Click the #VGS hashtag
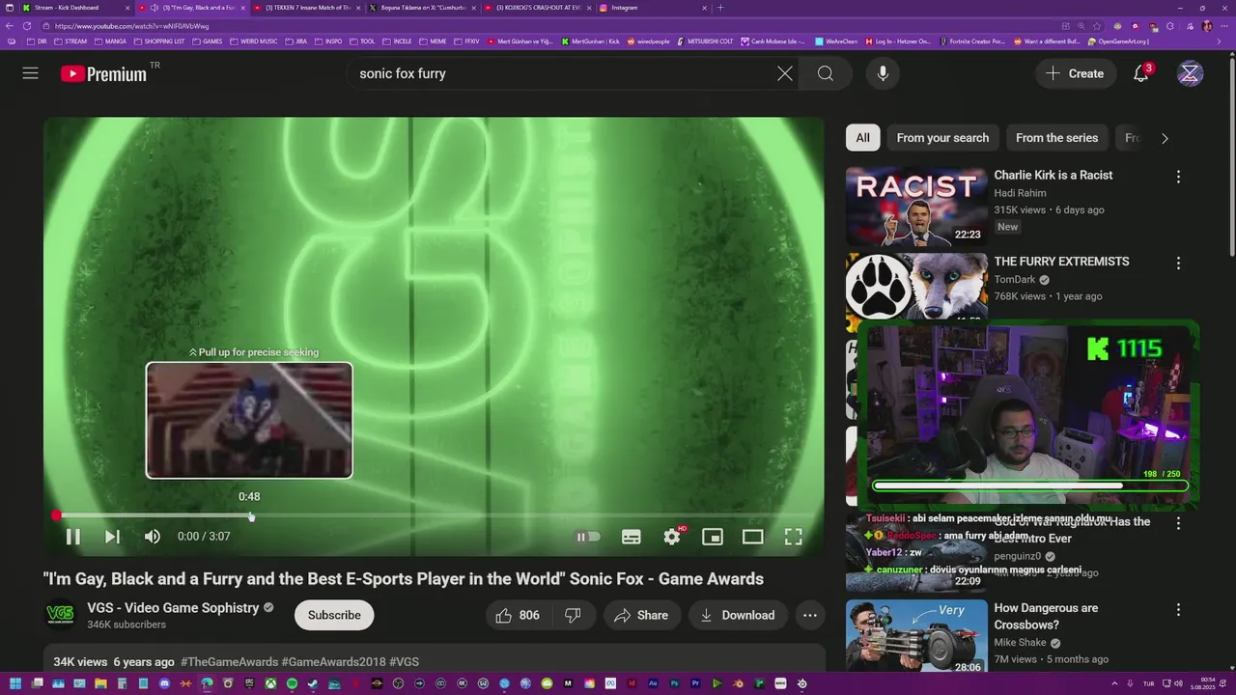The width and height of the screenshot is (1236, 695). point(404,662)
